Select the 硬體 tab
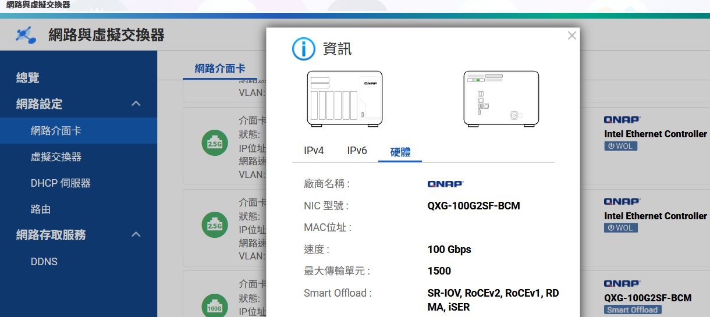 click(x=400, y=151)
